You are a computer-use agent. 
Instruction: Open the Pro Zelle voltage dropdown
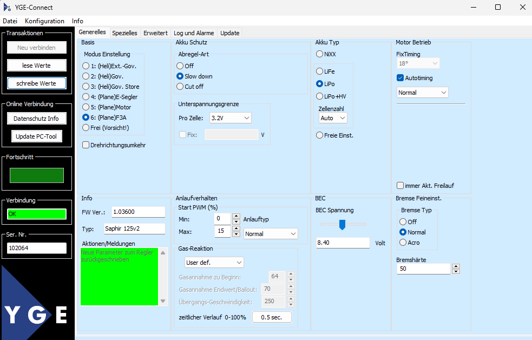click(231, 118)
